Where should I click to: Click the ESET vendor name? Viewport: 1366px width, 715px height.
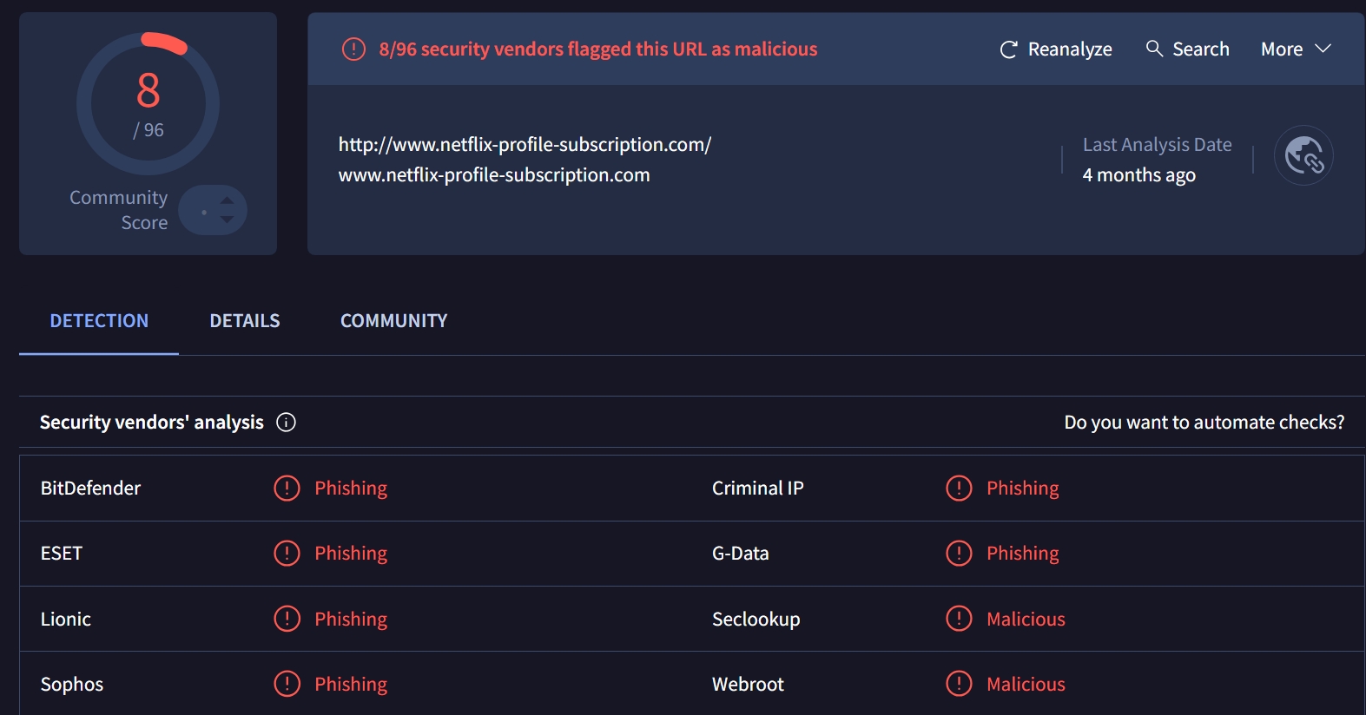[x=62, y=554]
